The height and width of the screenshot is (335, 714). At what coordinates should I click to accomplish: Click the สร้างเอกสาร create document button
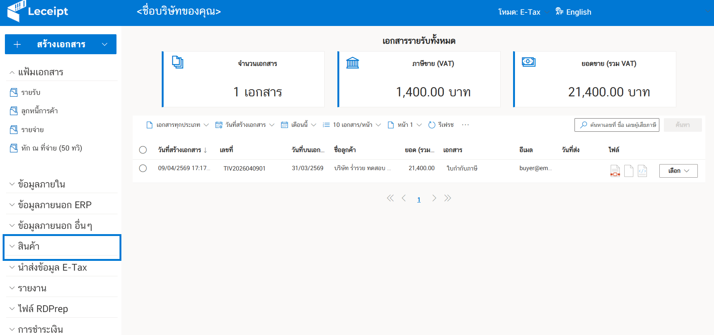(61, 44)
